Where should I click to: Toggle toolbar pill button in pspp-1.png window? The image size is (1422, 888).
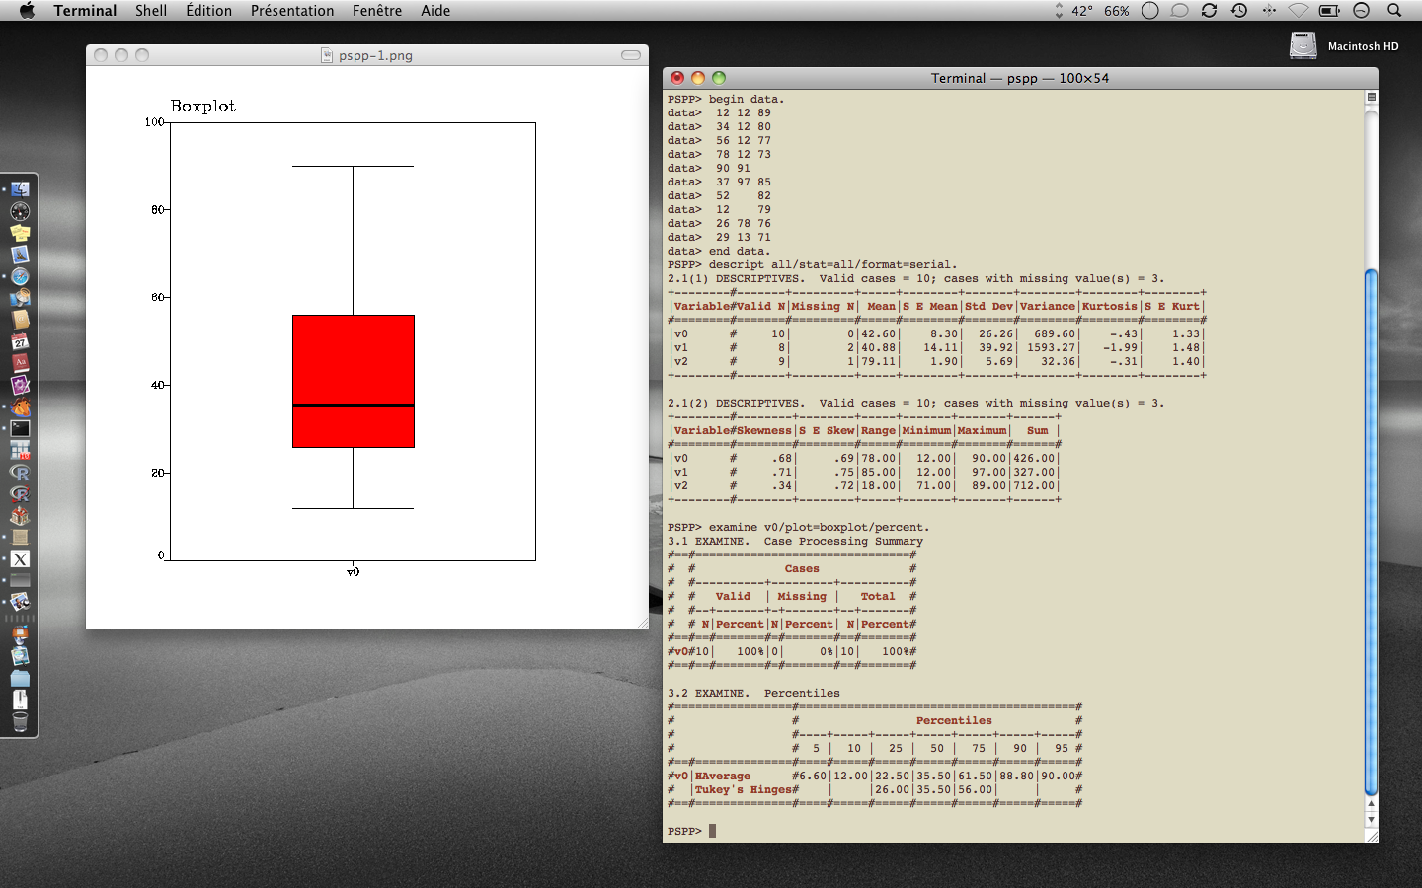[631, 55]
